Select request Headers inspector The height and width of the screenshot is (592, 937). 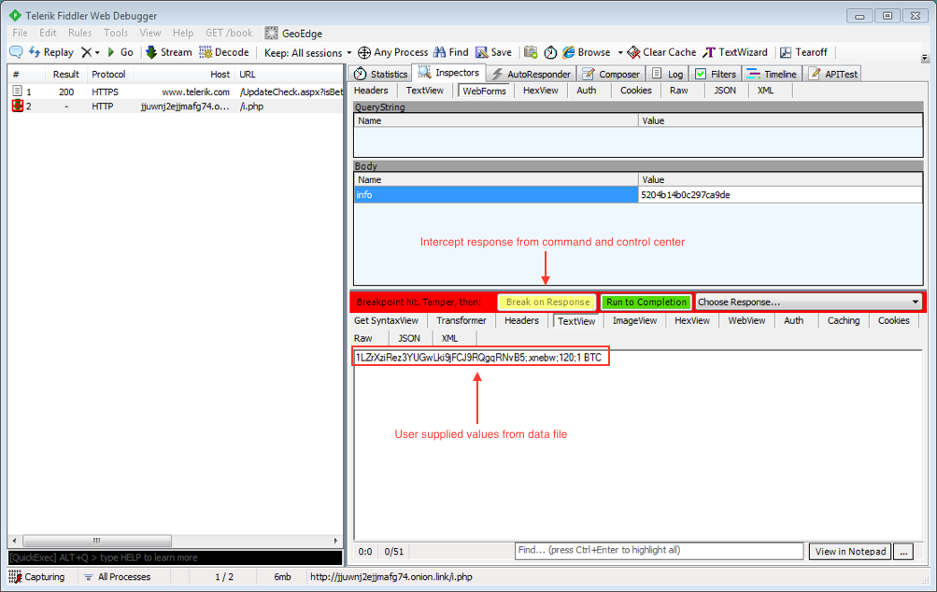point(371,91)
